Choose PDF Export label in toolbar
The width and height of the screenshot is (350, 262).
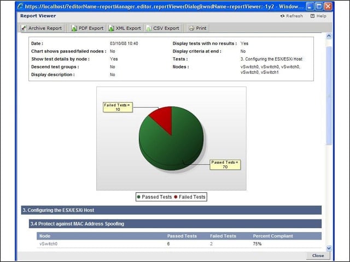tap(91, 28)
